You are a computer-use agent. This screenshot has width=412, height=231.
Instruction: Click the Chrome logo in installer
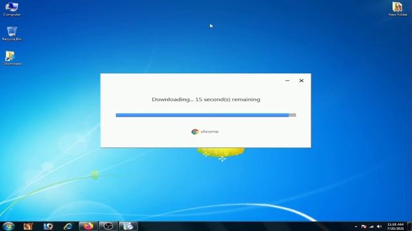[195, 132]
